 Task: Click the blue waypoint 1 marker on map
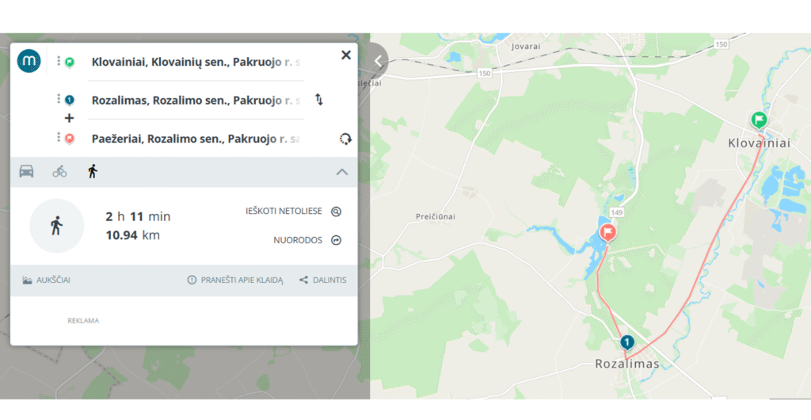[627, 342]
